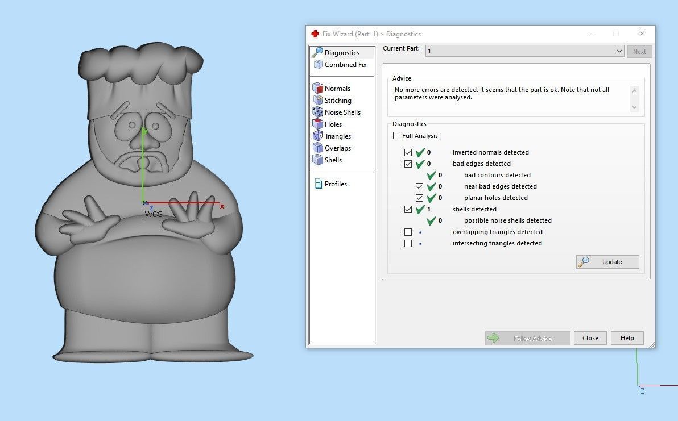Click the Stitching icon

point(318,100)
